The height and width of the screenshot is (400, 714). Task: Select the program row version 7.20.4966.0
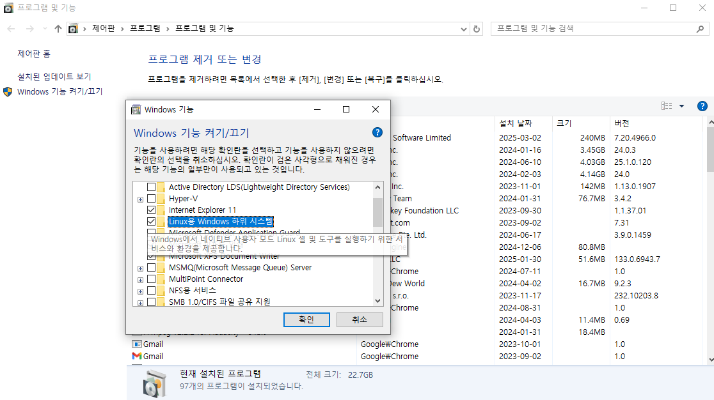coord(546,138)
